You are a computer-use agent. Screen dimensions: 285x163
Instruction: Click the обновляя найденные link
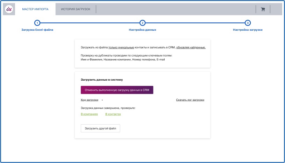tap(191, 47)
